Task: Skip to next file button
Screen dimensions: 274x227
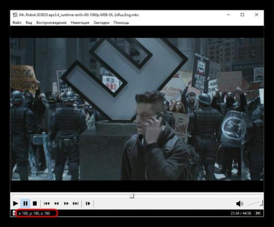Action: point(75,203)
